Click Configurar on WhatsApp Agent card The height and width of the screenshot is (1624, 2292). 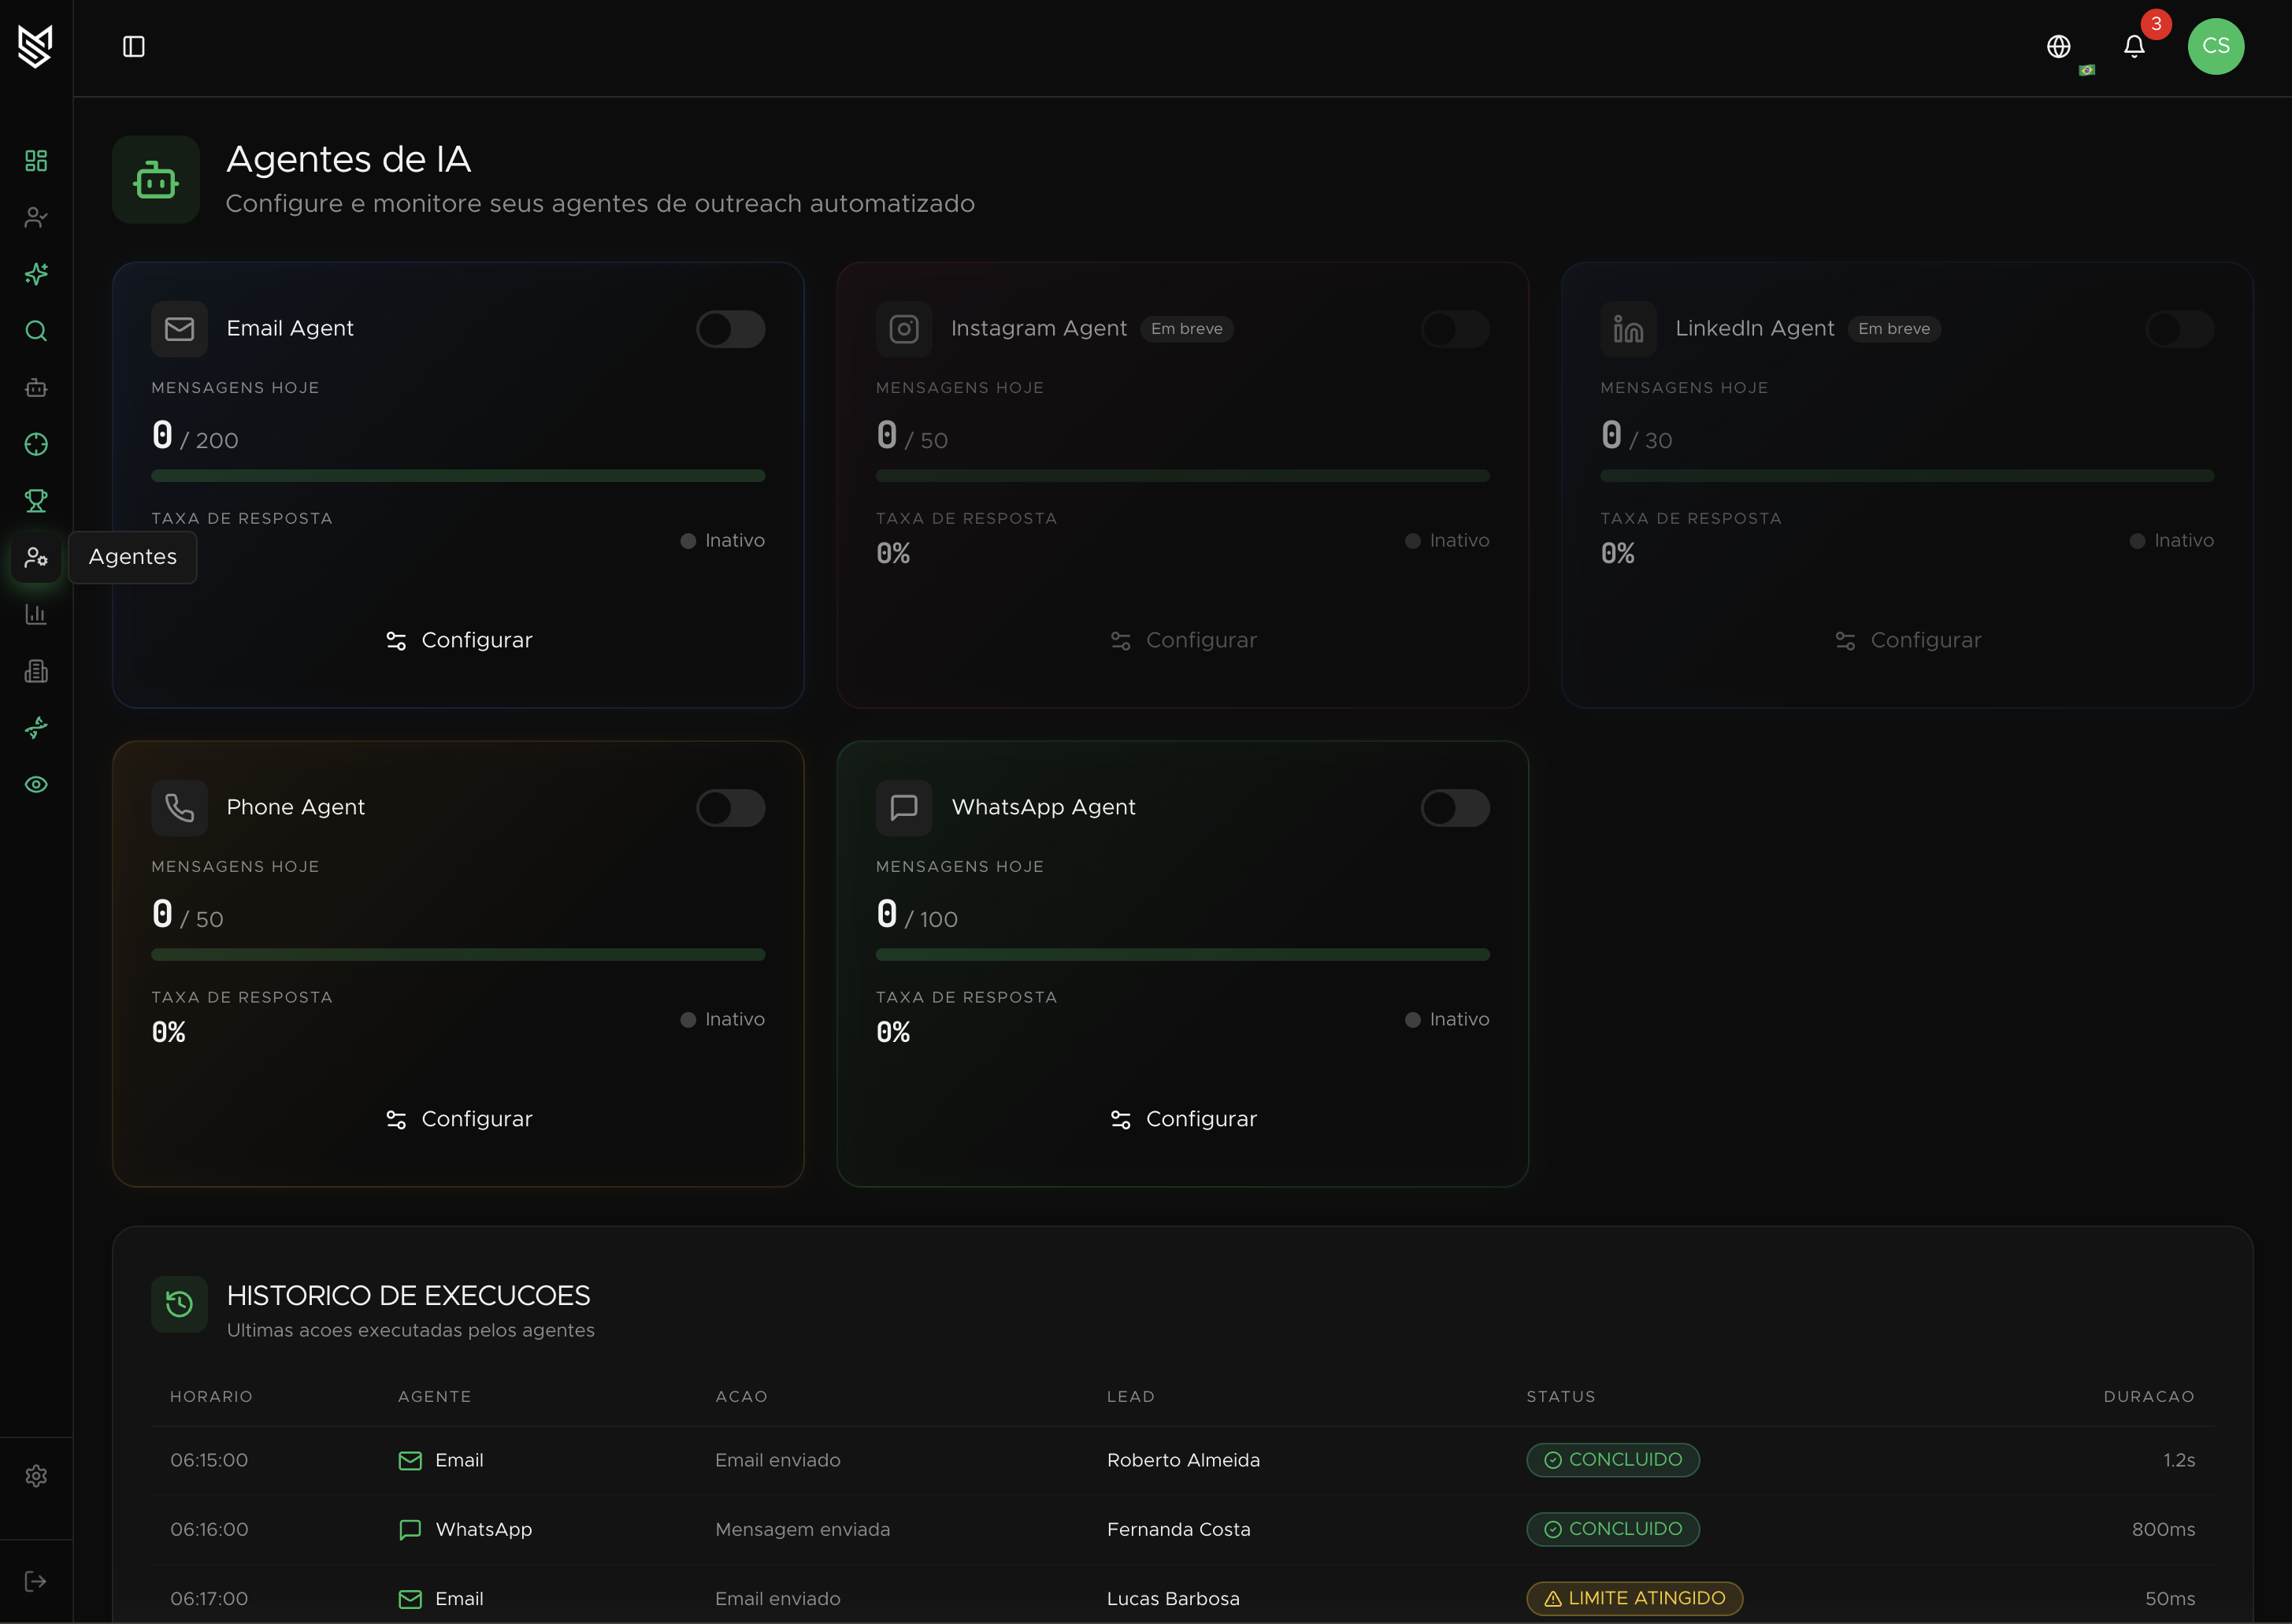[1183, 1119]
